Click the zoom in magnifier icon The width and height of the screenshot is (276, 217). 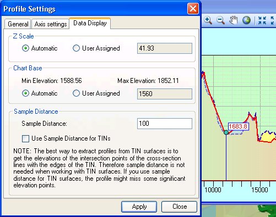point(208,20)
